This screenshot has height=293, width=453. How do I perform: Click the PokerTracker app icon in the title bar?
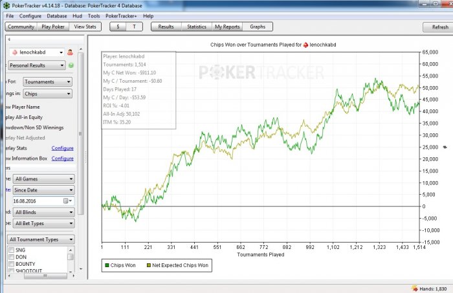5,5
